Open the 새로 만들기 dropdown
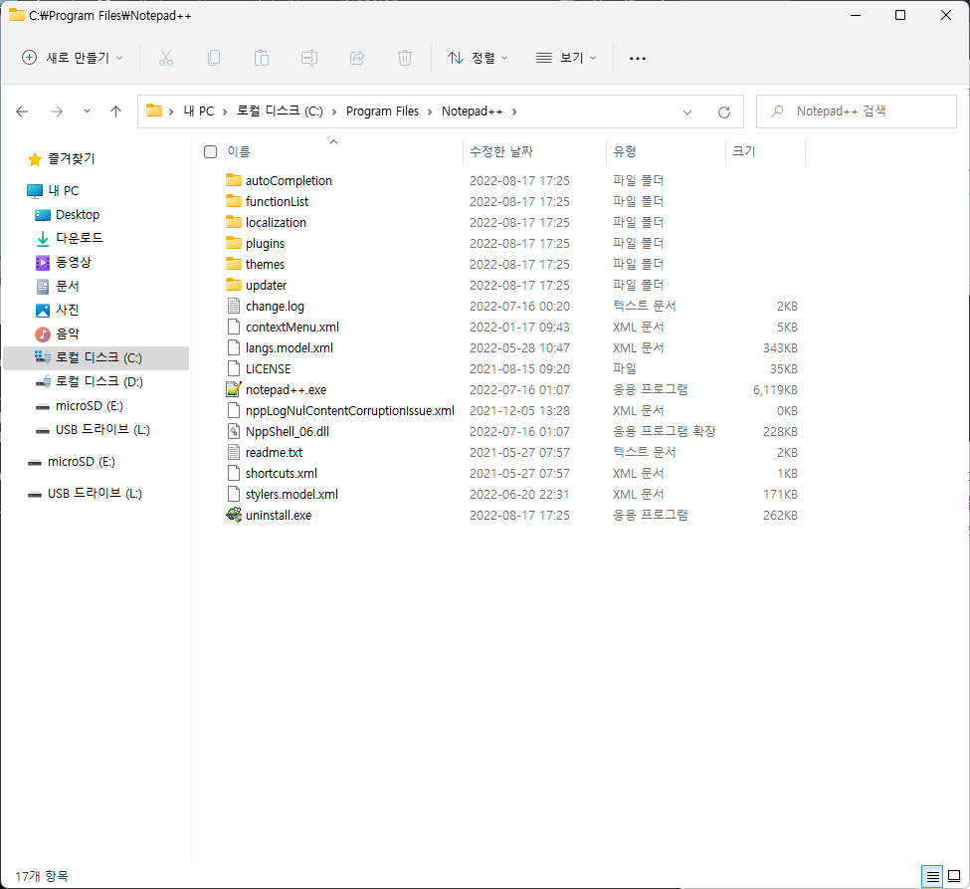 (73, 58)
